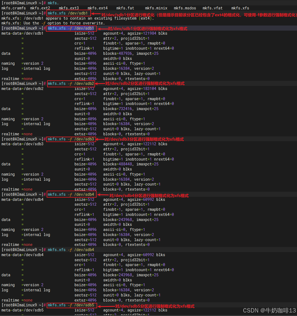
Task: Click the first prompt's 'mkfs.' typed text
Action: tap(53, 3)
